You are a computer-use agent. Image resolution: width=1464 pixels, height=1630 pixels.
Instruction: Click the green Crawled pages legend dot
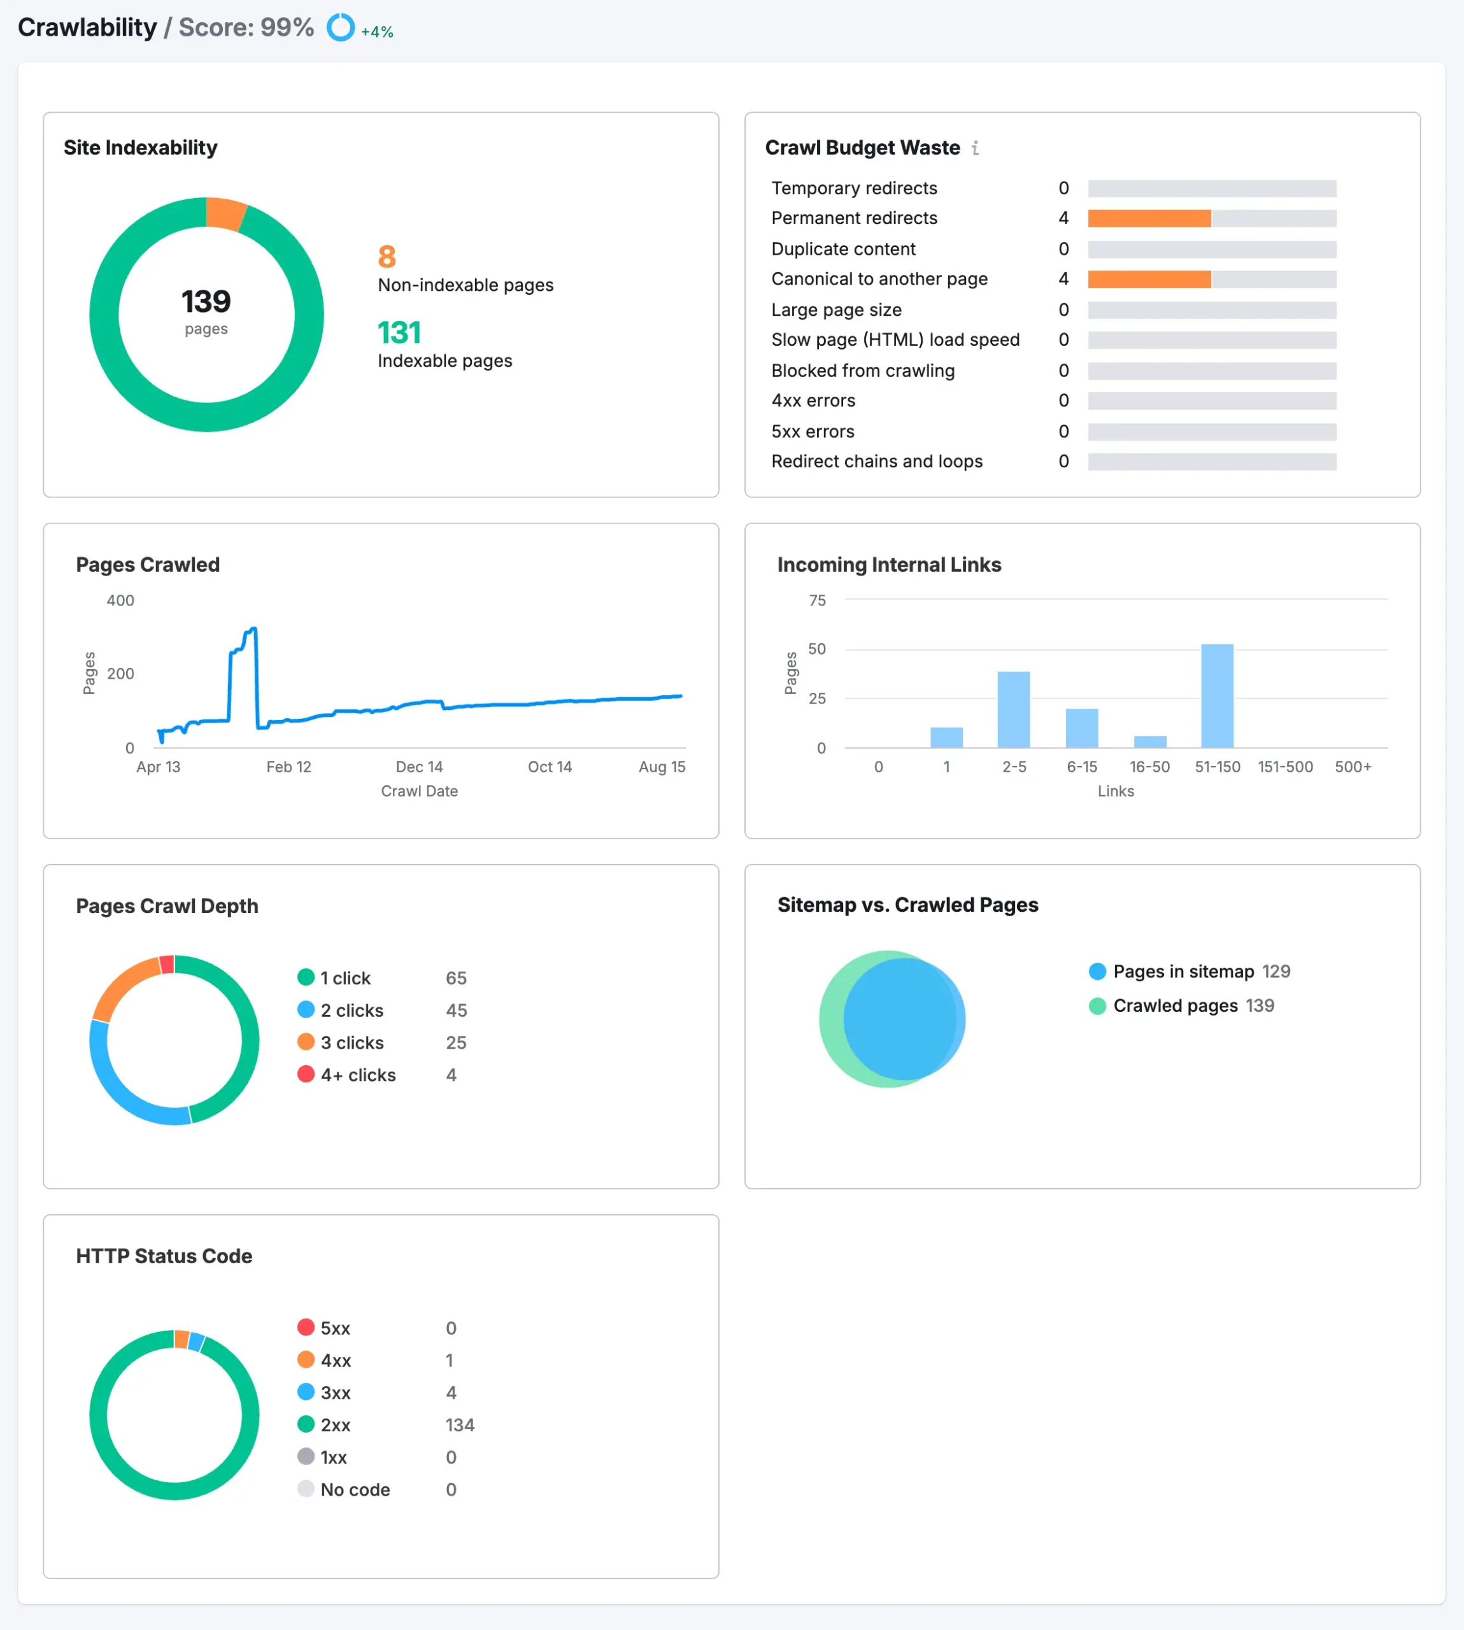(1097, 1005)
